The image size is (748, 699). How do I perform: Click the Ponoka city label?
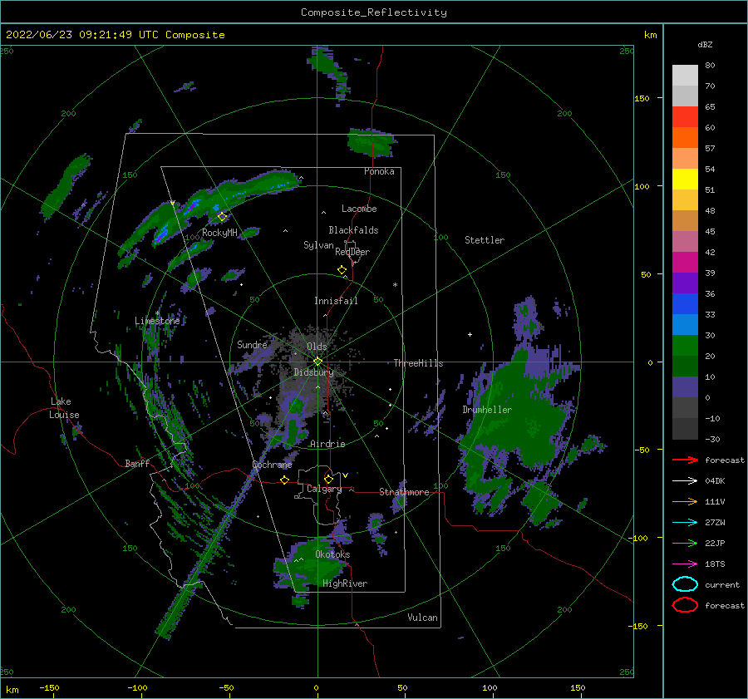(x=379, y=171)
